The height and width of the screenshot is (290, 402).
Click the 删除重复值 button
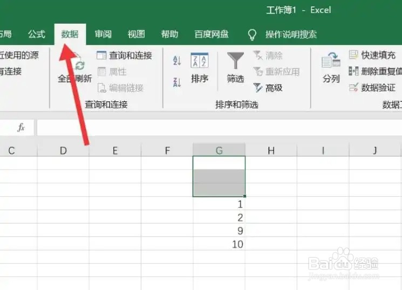(376, 72)
